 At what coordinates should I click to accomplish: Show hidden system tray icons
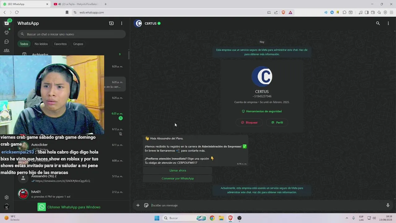(347, 218)
